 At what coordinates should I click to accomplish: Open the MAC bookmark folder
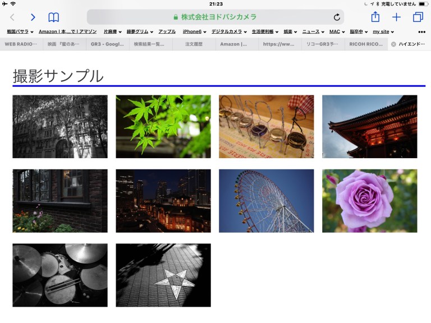[337, 32]
